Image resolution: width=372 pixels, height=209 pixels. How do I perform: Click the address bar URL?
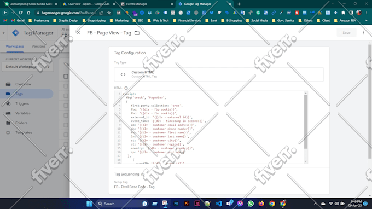point(69,13)
